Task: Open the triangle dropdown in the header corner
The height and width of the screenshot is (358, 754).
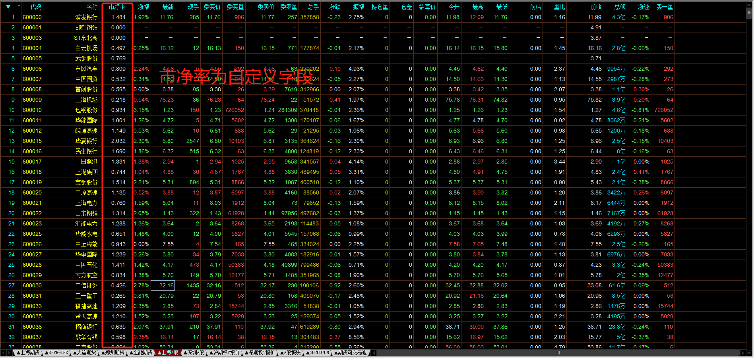Action: (x=8, y=7)
